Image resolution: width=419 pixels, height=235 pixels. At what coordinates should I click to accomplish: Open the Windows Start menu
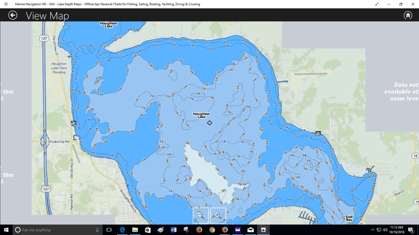(x=6, y=230)
